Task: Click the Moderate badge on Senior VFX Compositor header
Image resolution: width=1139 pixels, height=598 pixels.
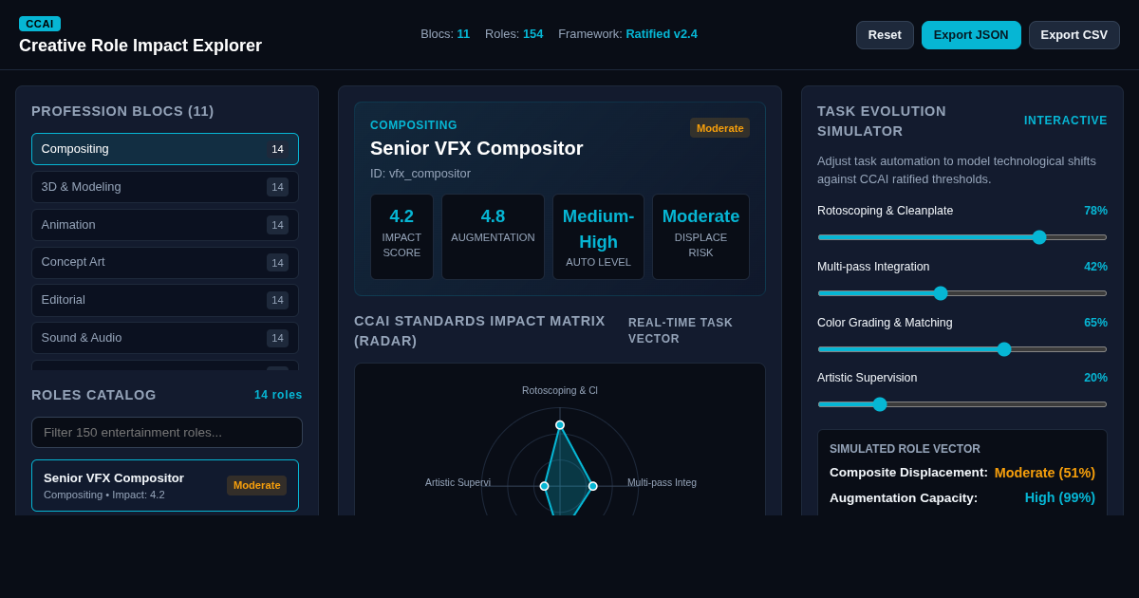Action: point(719,128)
